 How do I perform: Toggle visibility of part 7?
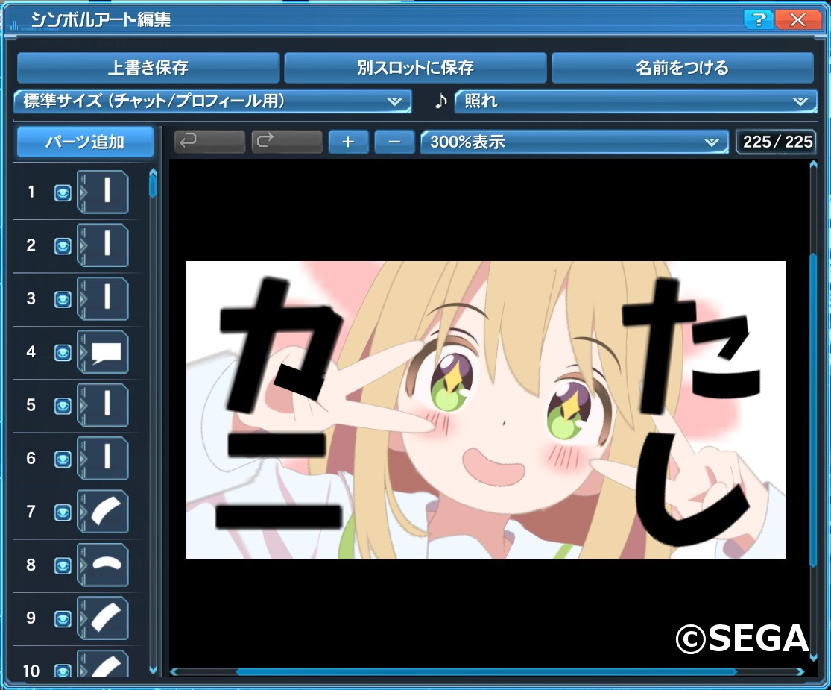pyautogui.click(x=63, y=512)
